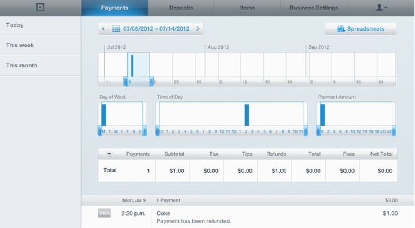The image size is (415, 228).
Task: Select This week filter
Action: click(40, 45)
